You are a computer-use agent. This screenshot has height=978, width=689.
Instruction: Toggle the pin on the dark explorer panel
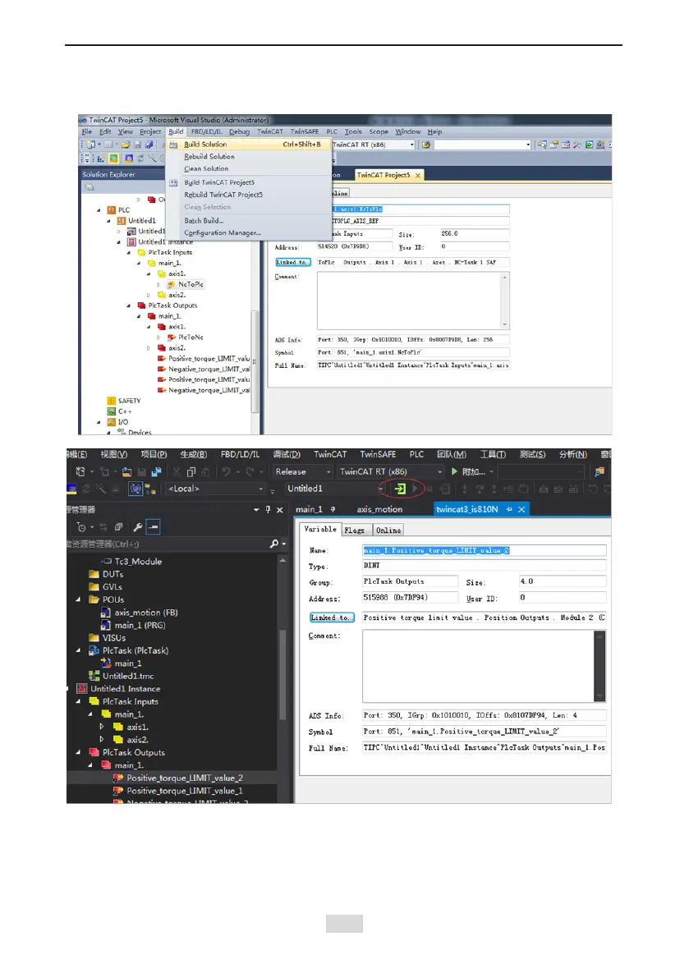click(x=268, y=510)
